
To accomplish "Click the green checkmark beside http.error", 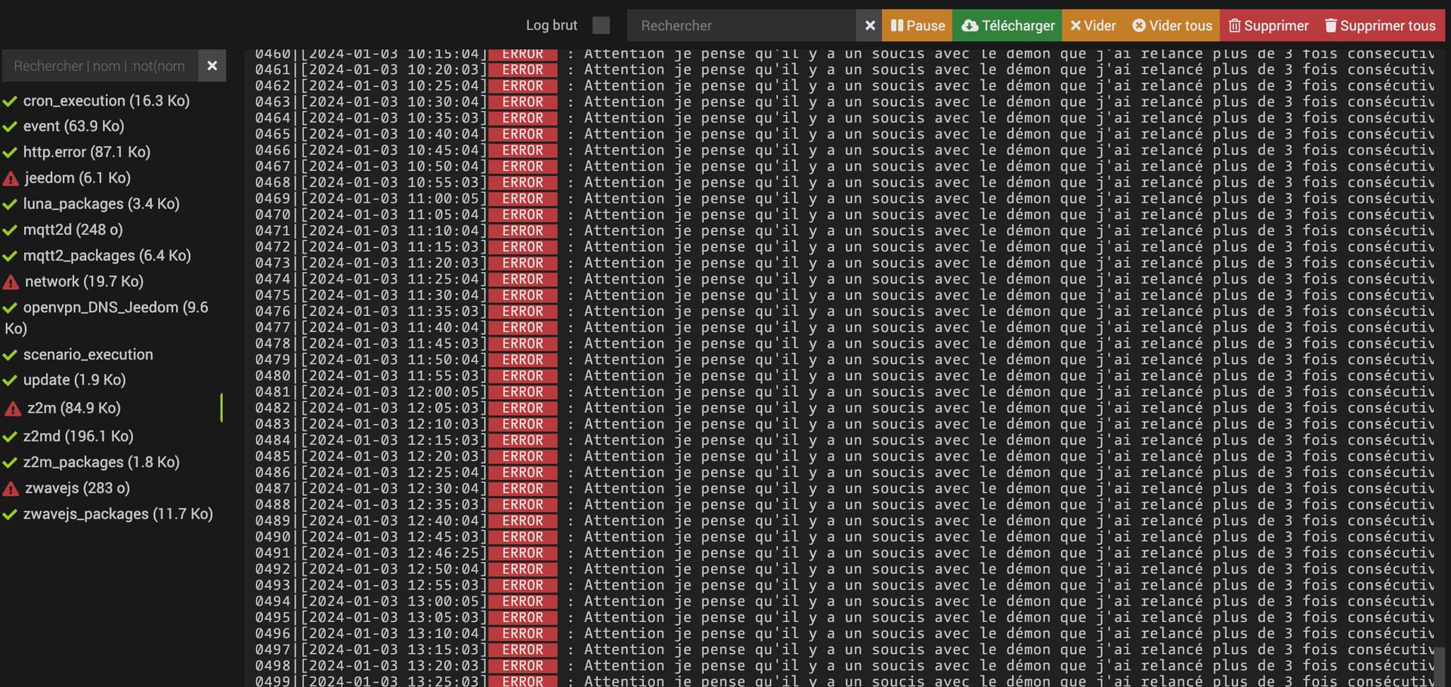I will [x=10, y=153].
